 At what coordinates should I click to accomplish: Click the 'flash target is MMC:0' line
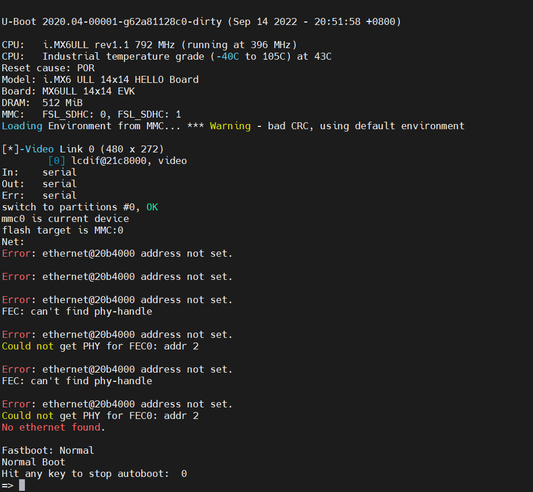pyautogui.click(x=63, y=230)
